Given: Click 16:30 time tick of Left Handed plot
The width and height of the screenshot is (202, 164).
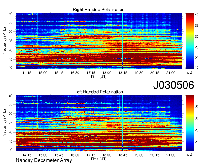Looking at the screenshot, I should pos(75,155).
